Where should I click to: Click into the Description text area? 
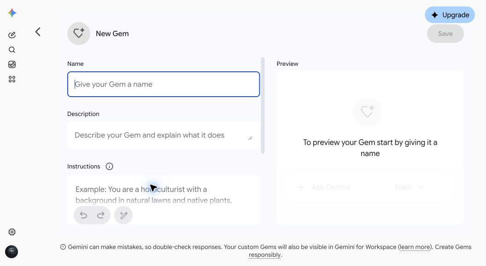point(164,135)
